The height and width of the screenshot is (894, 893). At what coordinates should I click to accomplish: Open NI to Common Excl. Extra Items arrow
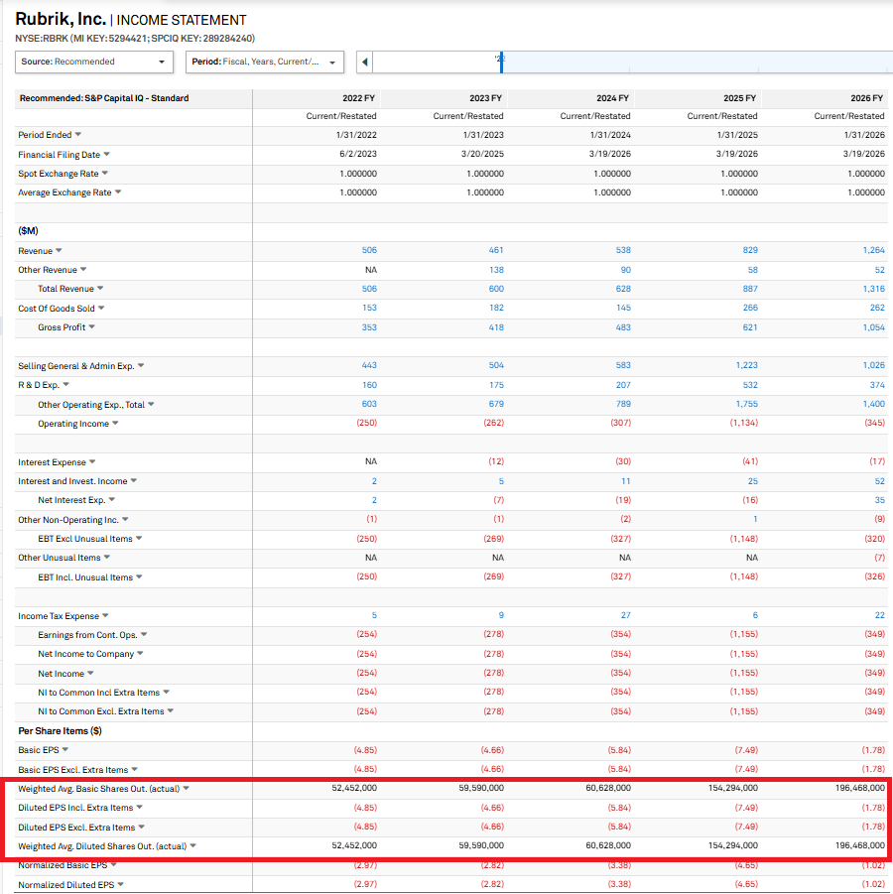tap(171, 711)
